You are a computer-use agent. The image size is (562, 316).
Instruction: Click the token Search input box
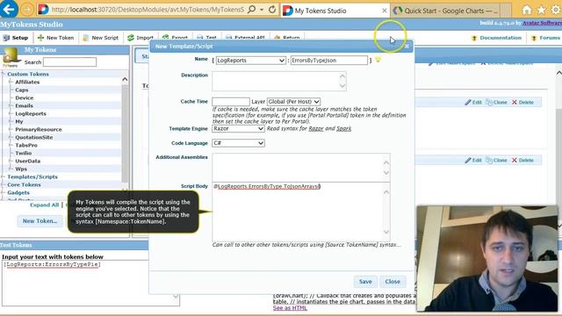[69, 62]
